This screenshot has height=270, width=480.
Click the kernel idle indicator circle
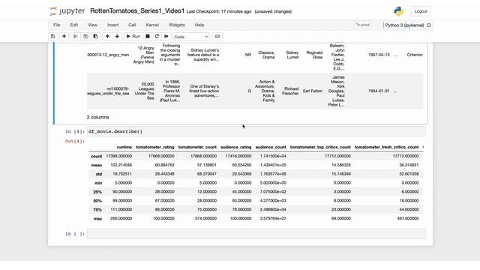coord(429,25)
